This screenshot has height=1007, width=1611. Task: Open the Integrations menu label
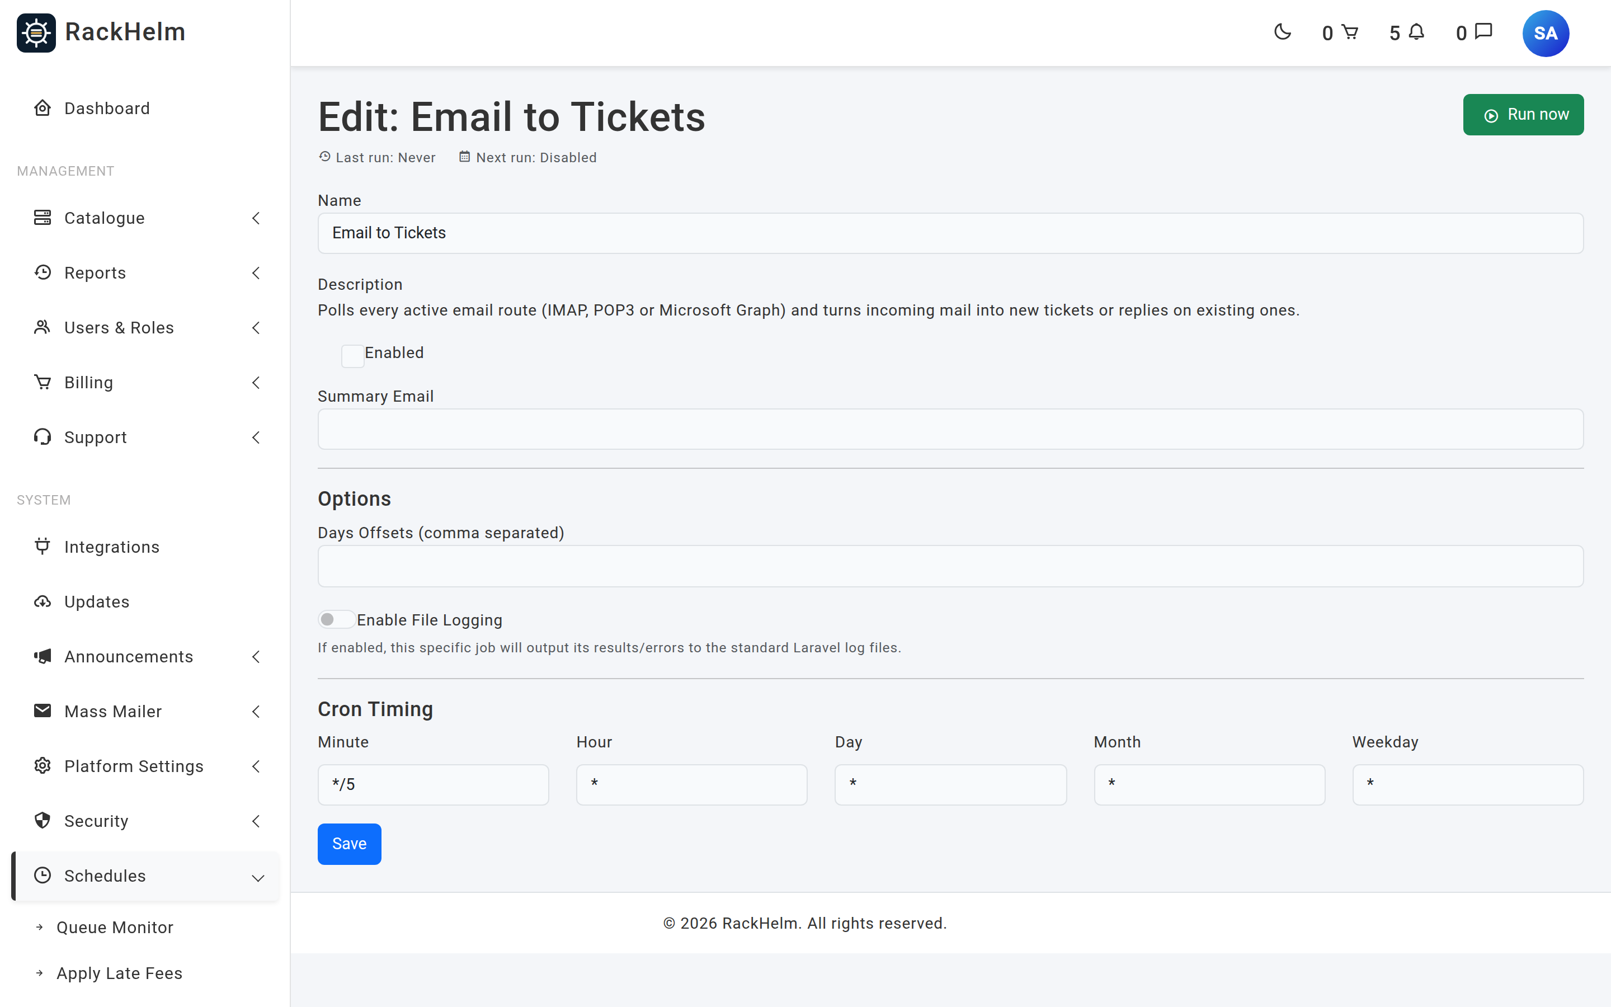coord(112,547)
